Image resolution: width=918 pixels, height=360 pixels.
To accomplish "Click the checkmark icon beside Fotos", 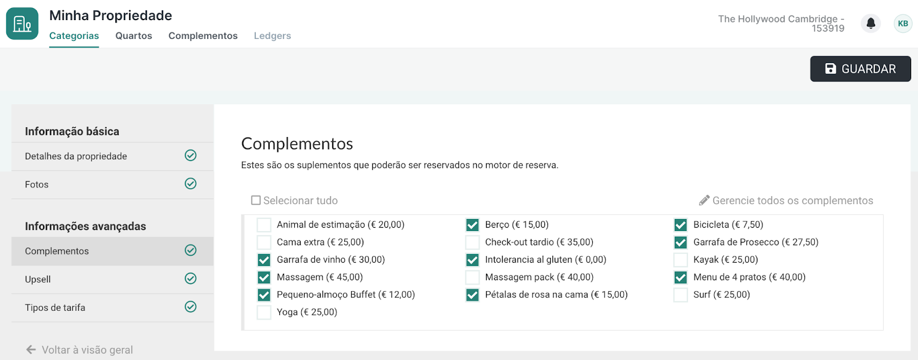I will click(190, 183).
